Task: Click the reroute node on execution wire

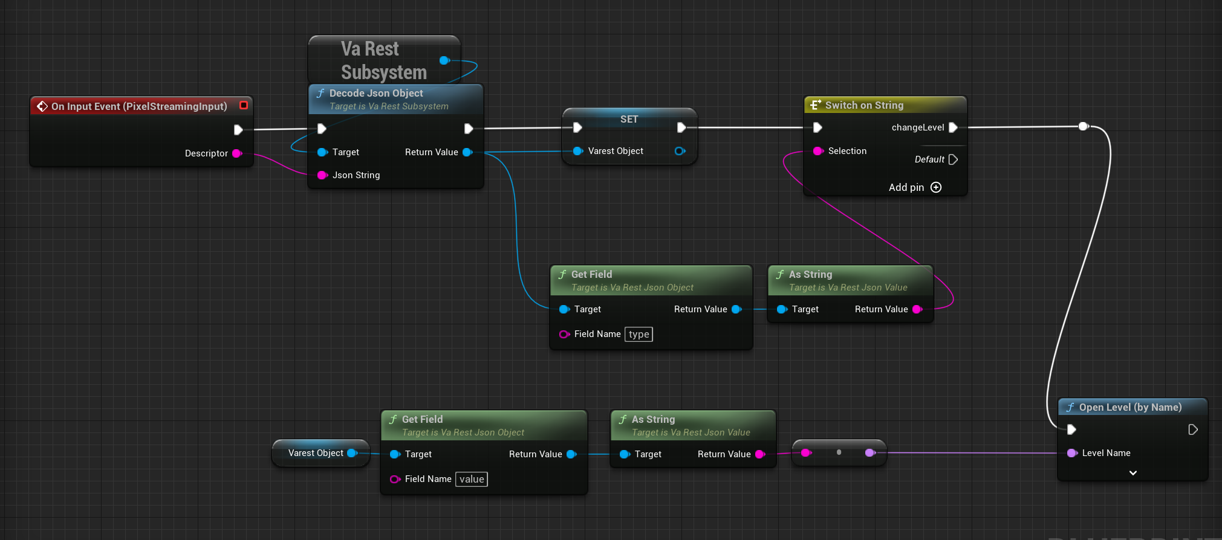Action: (1084, 126)
